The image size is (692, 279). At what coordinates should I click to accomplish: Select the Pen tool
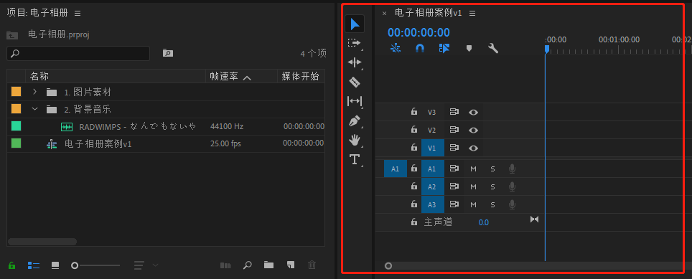pos(355,120)
